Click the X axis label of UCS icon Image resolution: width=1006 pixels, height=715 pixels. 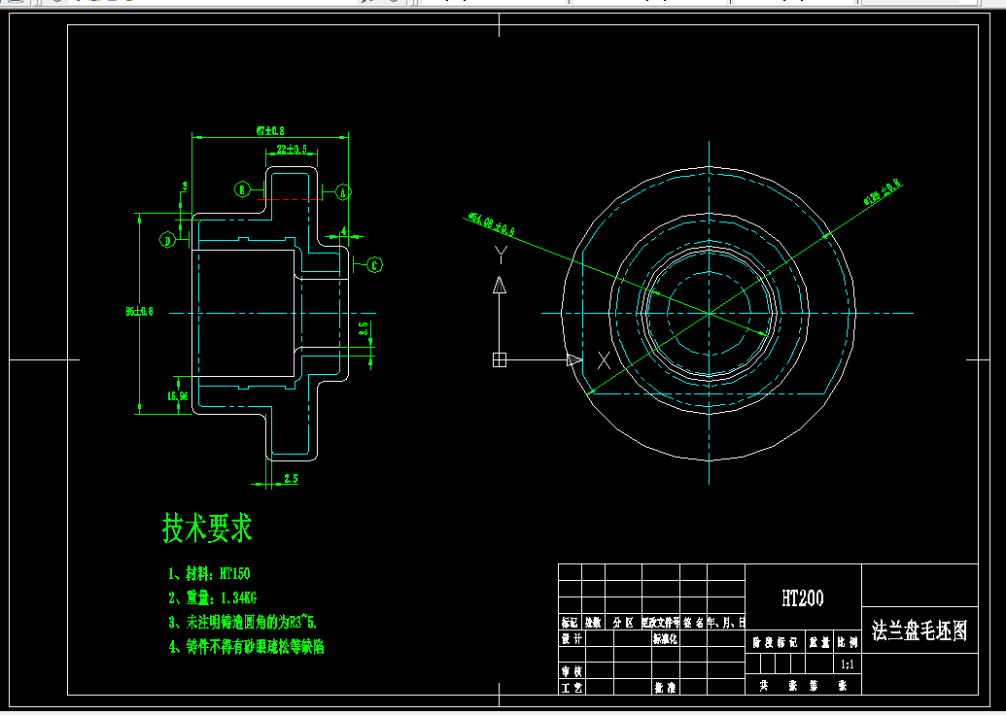(x=604, y=360)
